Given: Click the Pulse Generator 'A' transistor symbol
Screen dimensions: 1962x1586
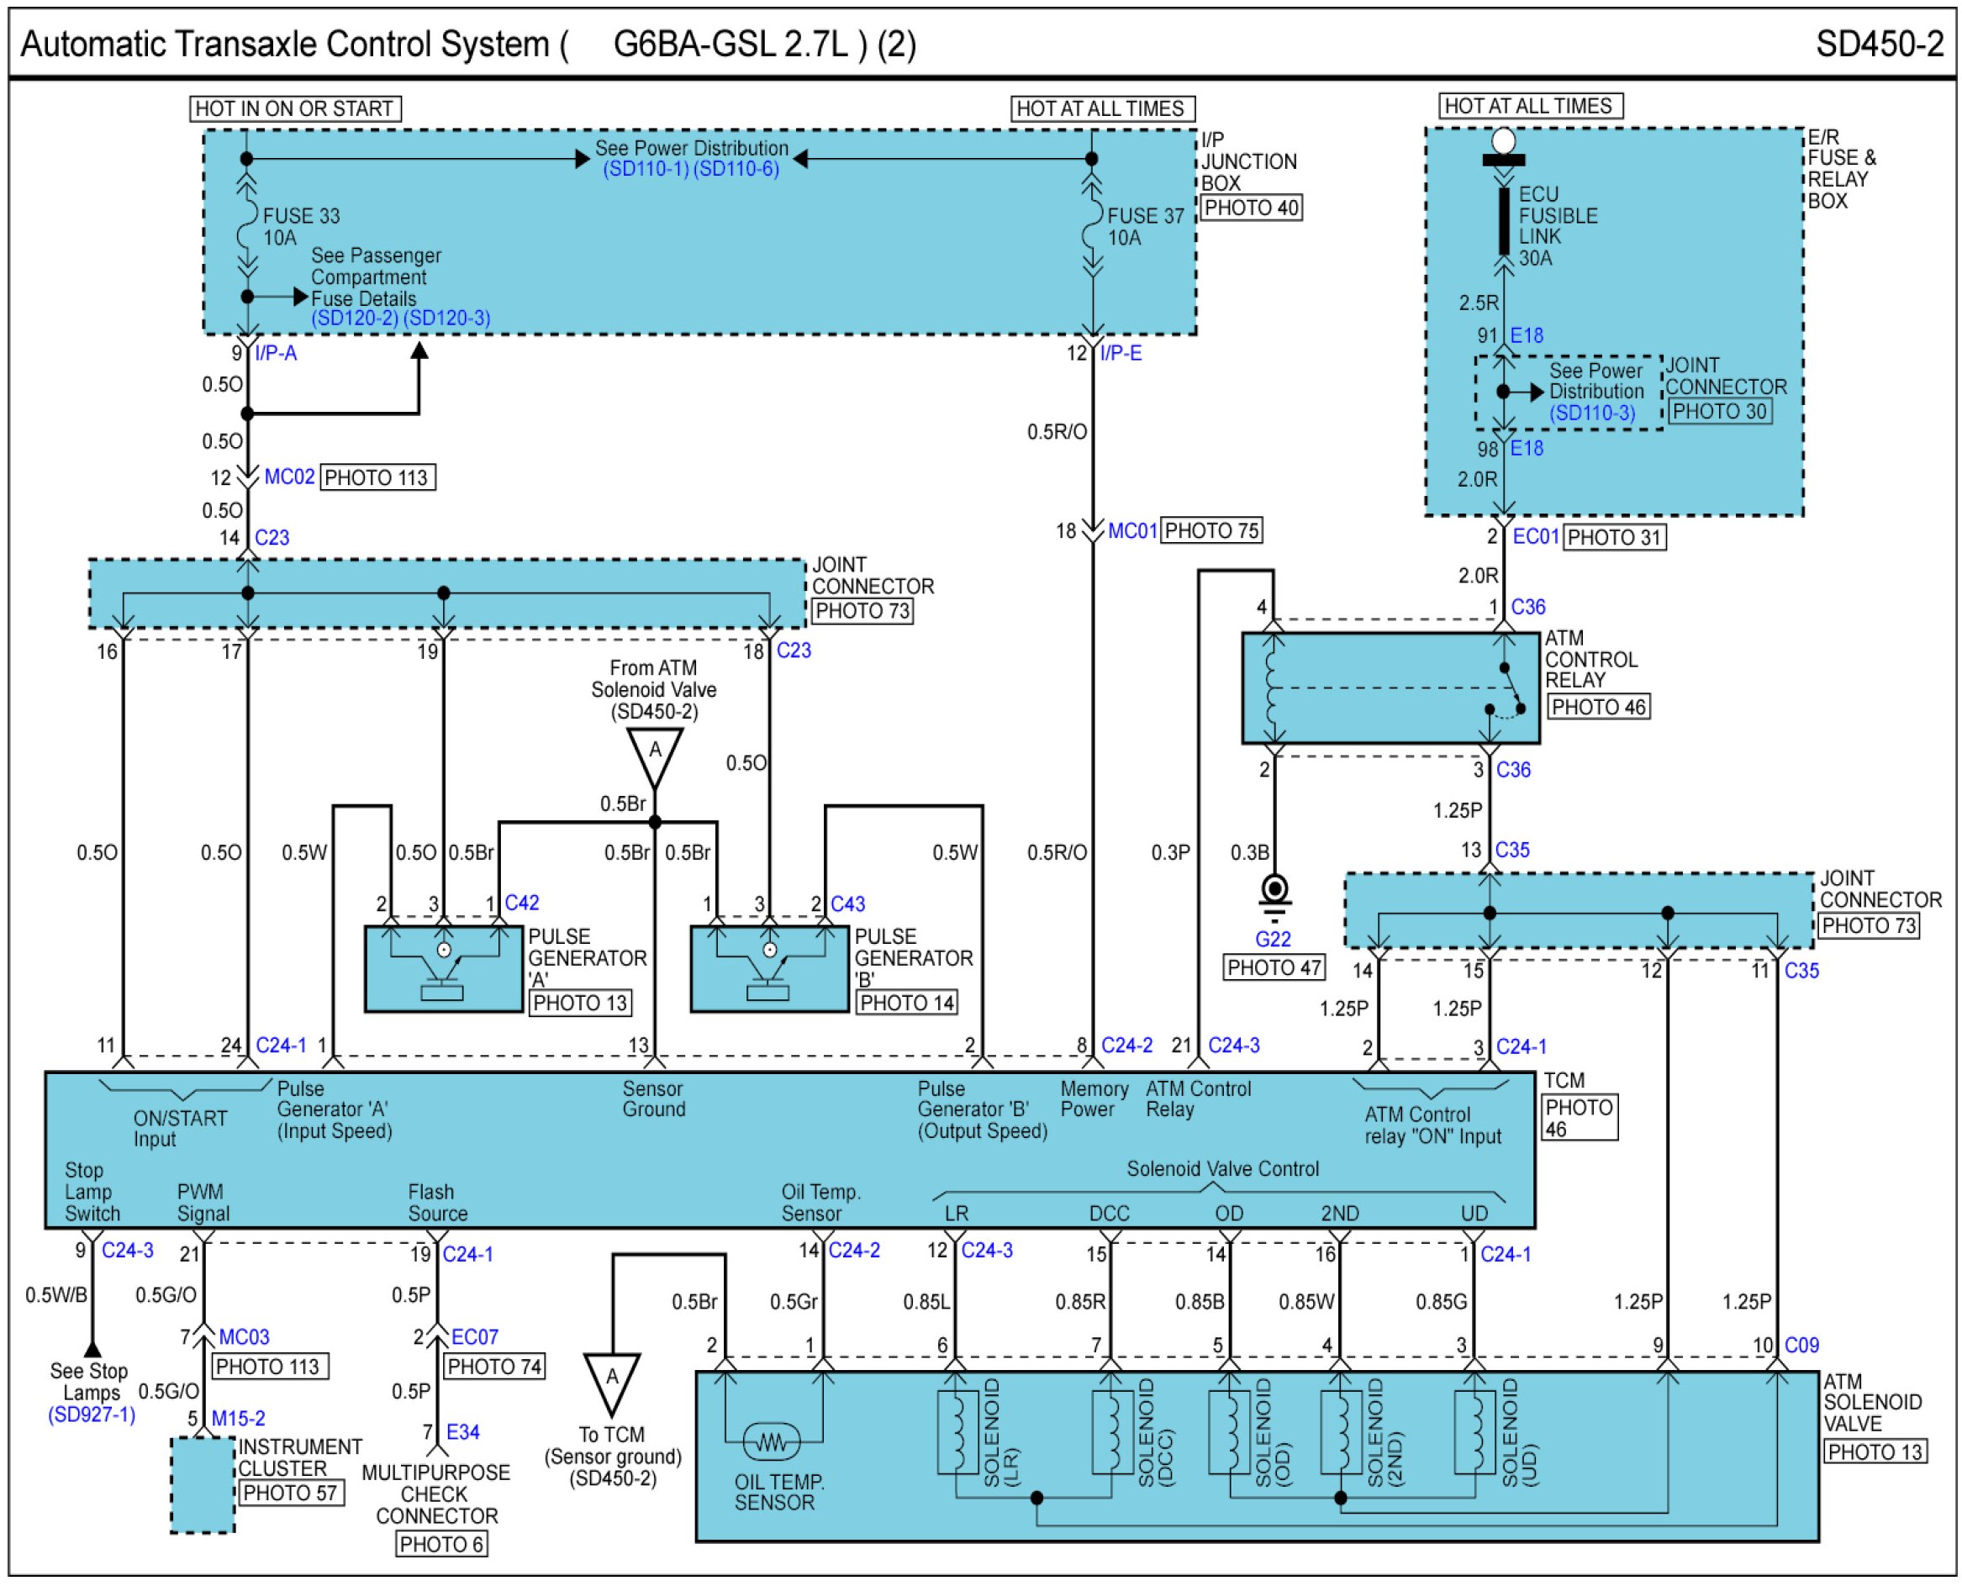Looking at the screenshot, I should pyautogui.click(x=443, y=971).
